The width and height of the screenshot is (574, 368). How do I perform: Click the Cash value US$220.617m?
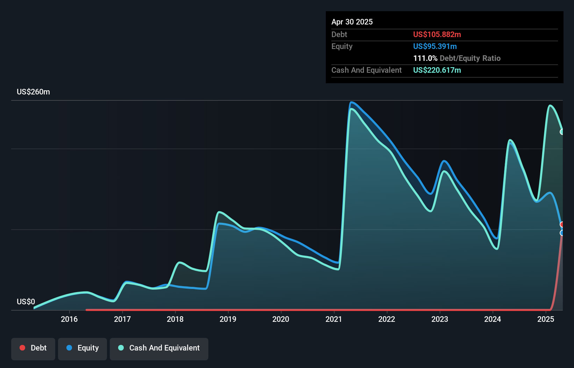(437, 70)
